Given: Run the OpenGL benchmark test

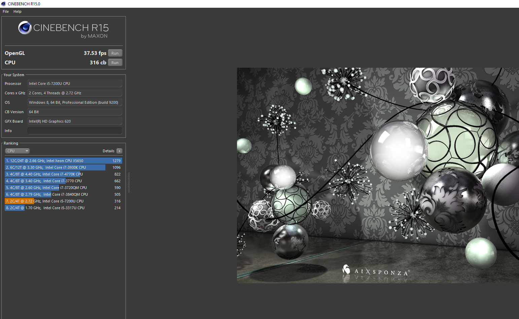Looking at the screenshot, I should (115, 53).
